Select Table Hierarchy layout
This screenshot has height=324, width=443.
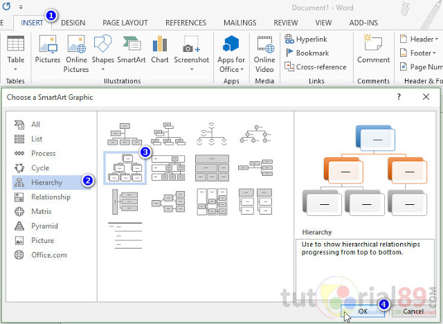click(212, 168)
